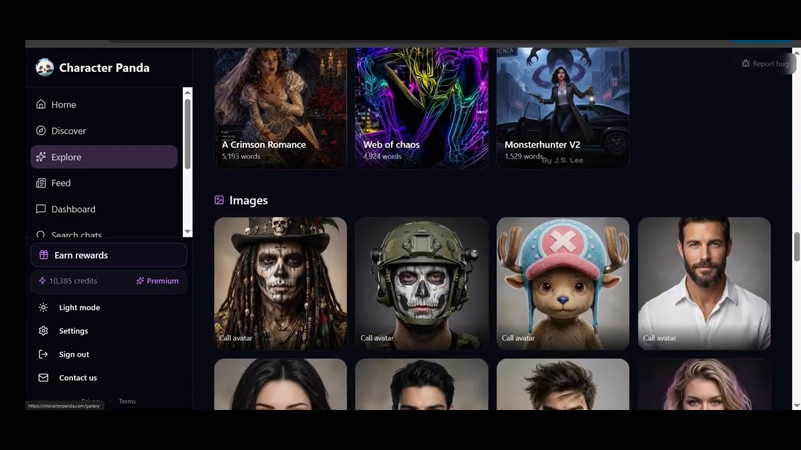Image resolution: width=801 pixels, height=450 pixels.
Task: Select the bearded man in white shirt avatar
Action: coord(704,284)
